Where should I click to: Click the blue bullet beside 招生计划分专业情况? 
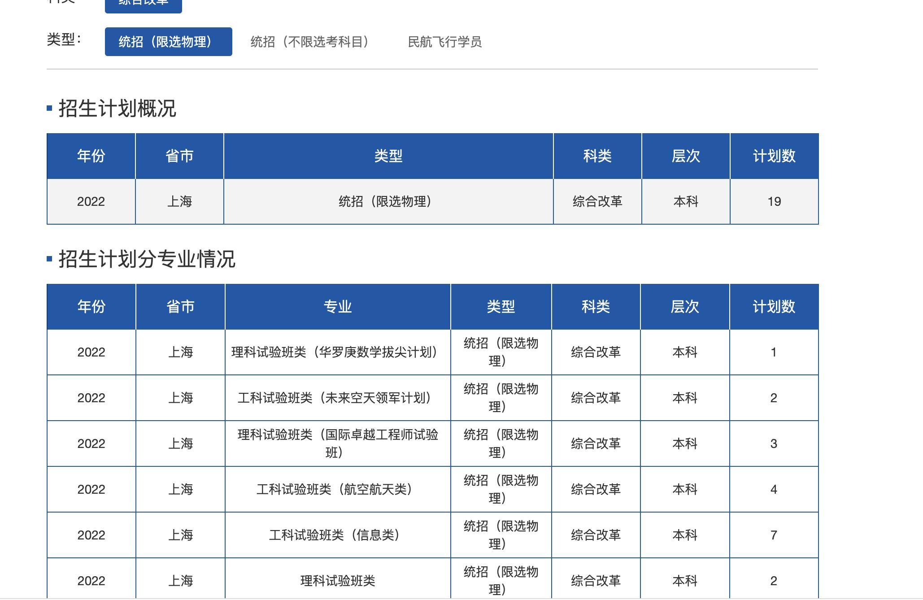[49, 258]
